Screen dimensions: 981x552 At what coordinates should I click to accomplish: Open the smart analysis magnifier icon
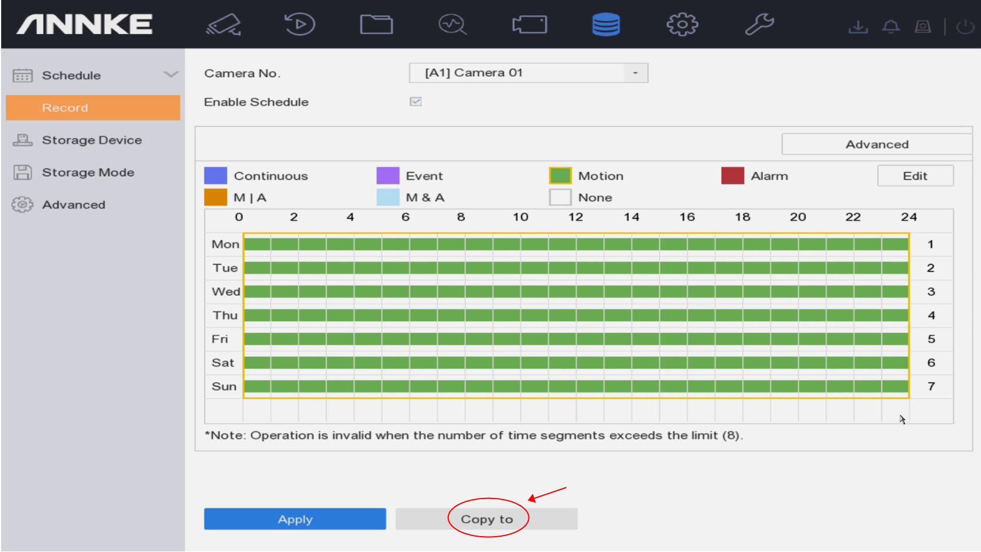click(452, 25)
